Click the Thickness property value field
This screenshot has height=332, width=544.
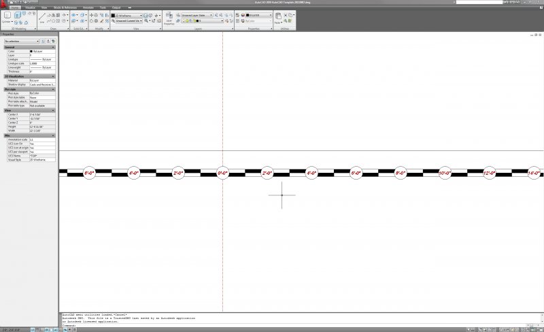(x=42, y=71)
